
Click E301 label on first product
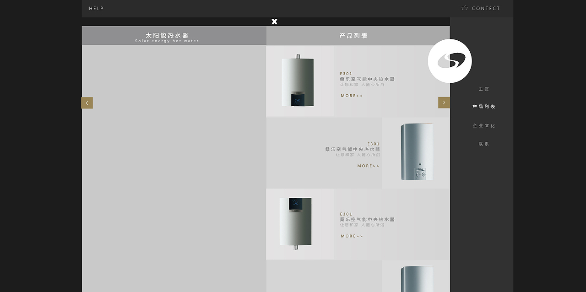(346, 74)
